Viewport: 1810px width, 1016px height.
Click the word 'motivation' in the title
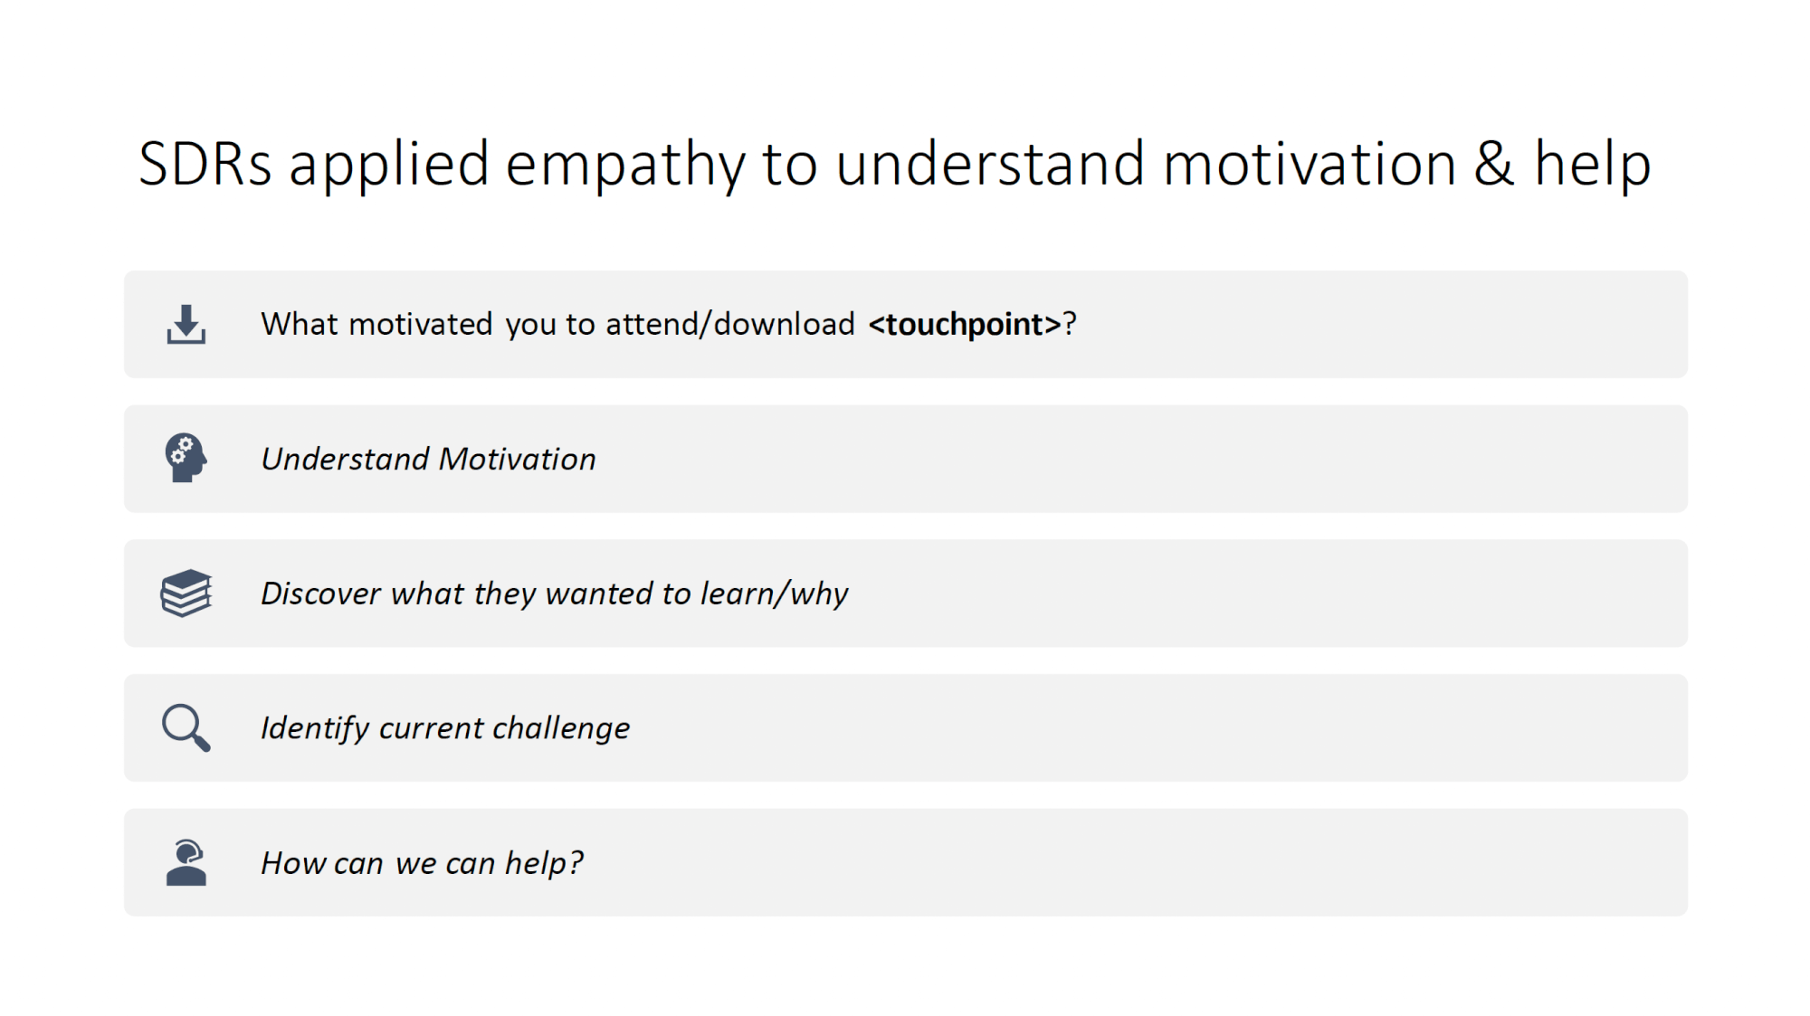[x=1309, y=164]
